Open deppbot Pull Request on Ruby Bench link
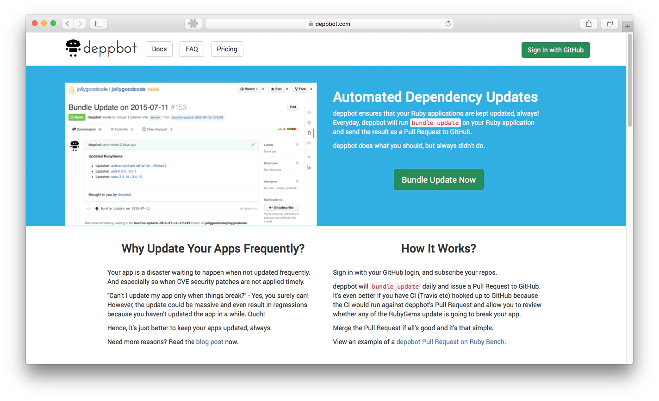 pyautogui.click(x=450, y=342)
